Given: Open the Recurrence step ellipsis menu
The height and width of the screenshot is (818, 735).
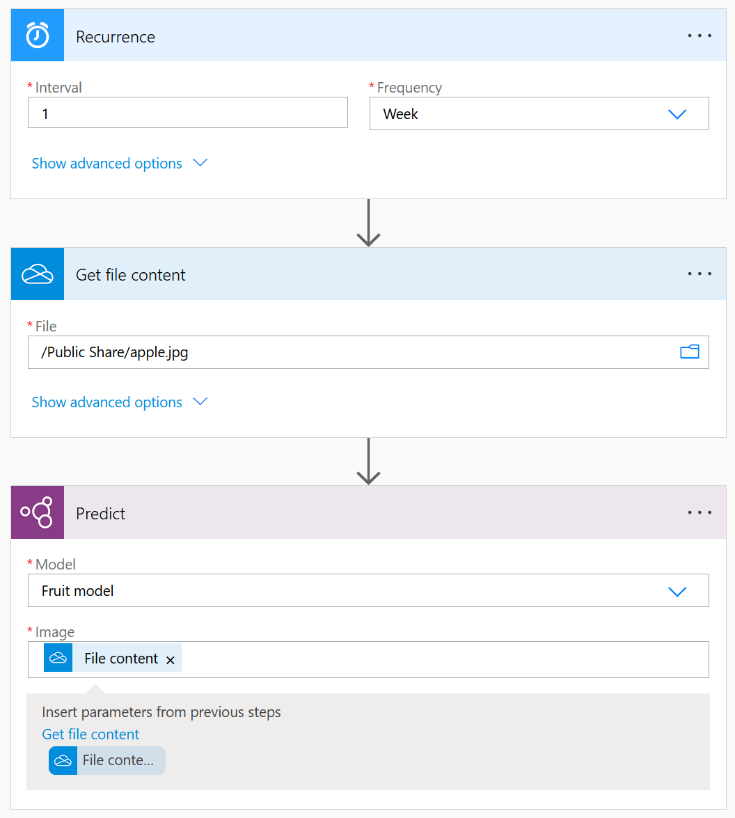Looking at the screenshot, I should pyautogui.click(x=699, y=36).
